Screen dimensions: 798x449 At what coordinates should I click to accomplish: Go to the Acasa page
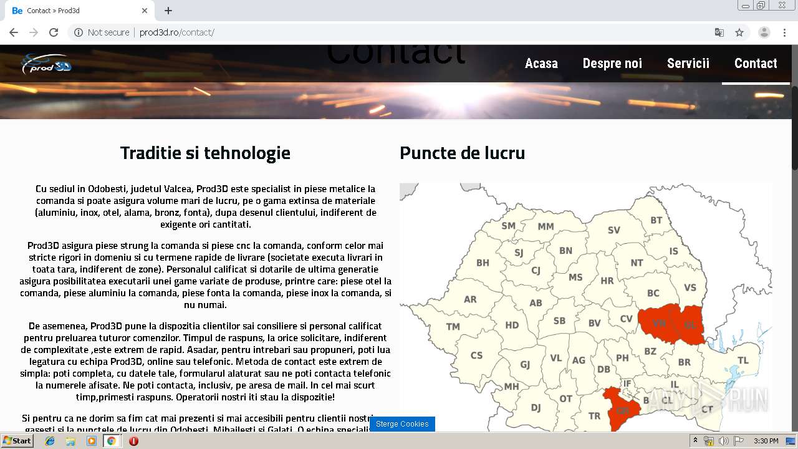click(541, 63)
